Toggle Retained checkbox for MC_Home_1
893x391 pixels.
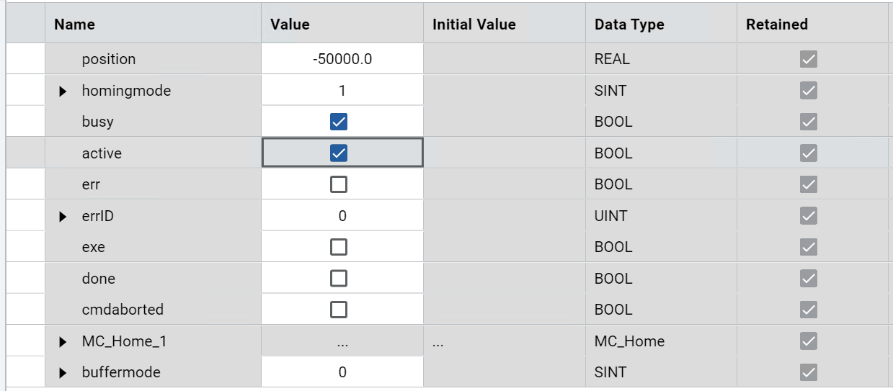point(809,341)
